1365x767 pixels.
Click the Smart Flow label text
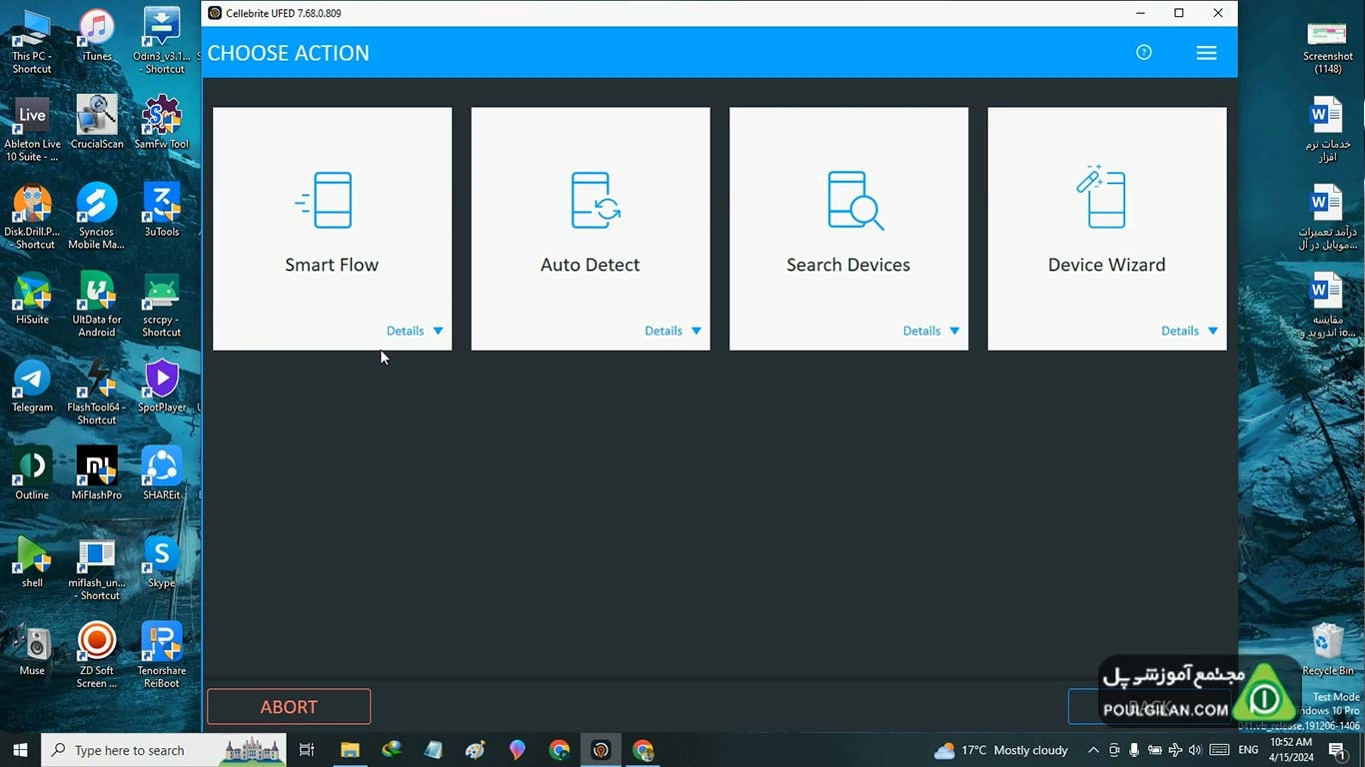click(332, 265)
